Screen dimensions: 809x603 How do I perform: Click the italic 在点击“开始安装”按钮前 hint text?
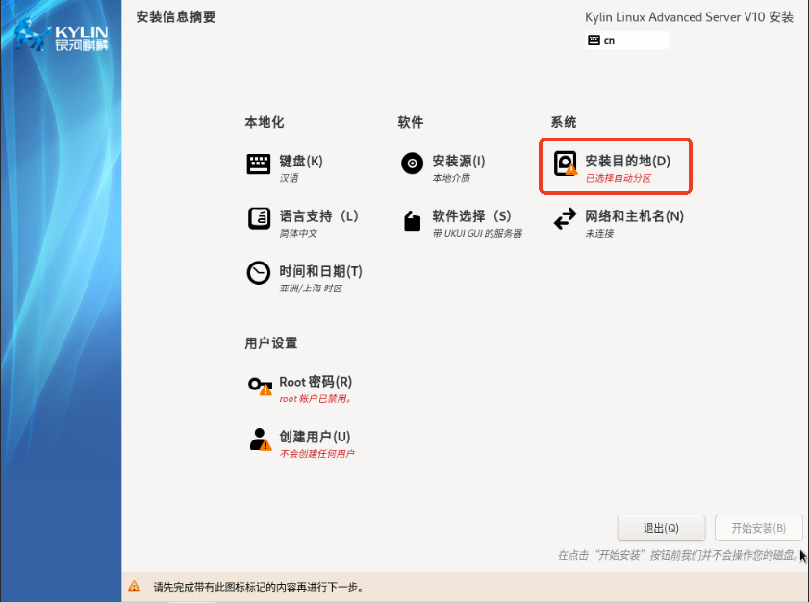[677, 556]
